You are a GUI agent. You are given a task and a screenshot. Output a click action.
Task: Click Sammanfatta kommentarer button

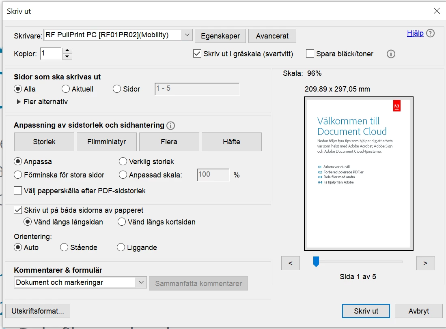point(198,283)
